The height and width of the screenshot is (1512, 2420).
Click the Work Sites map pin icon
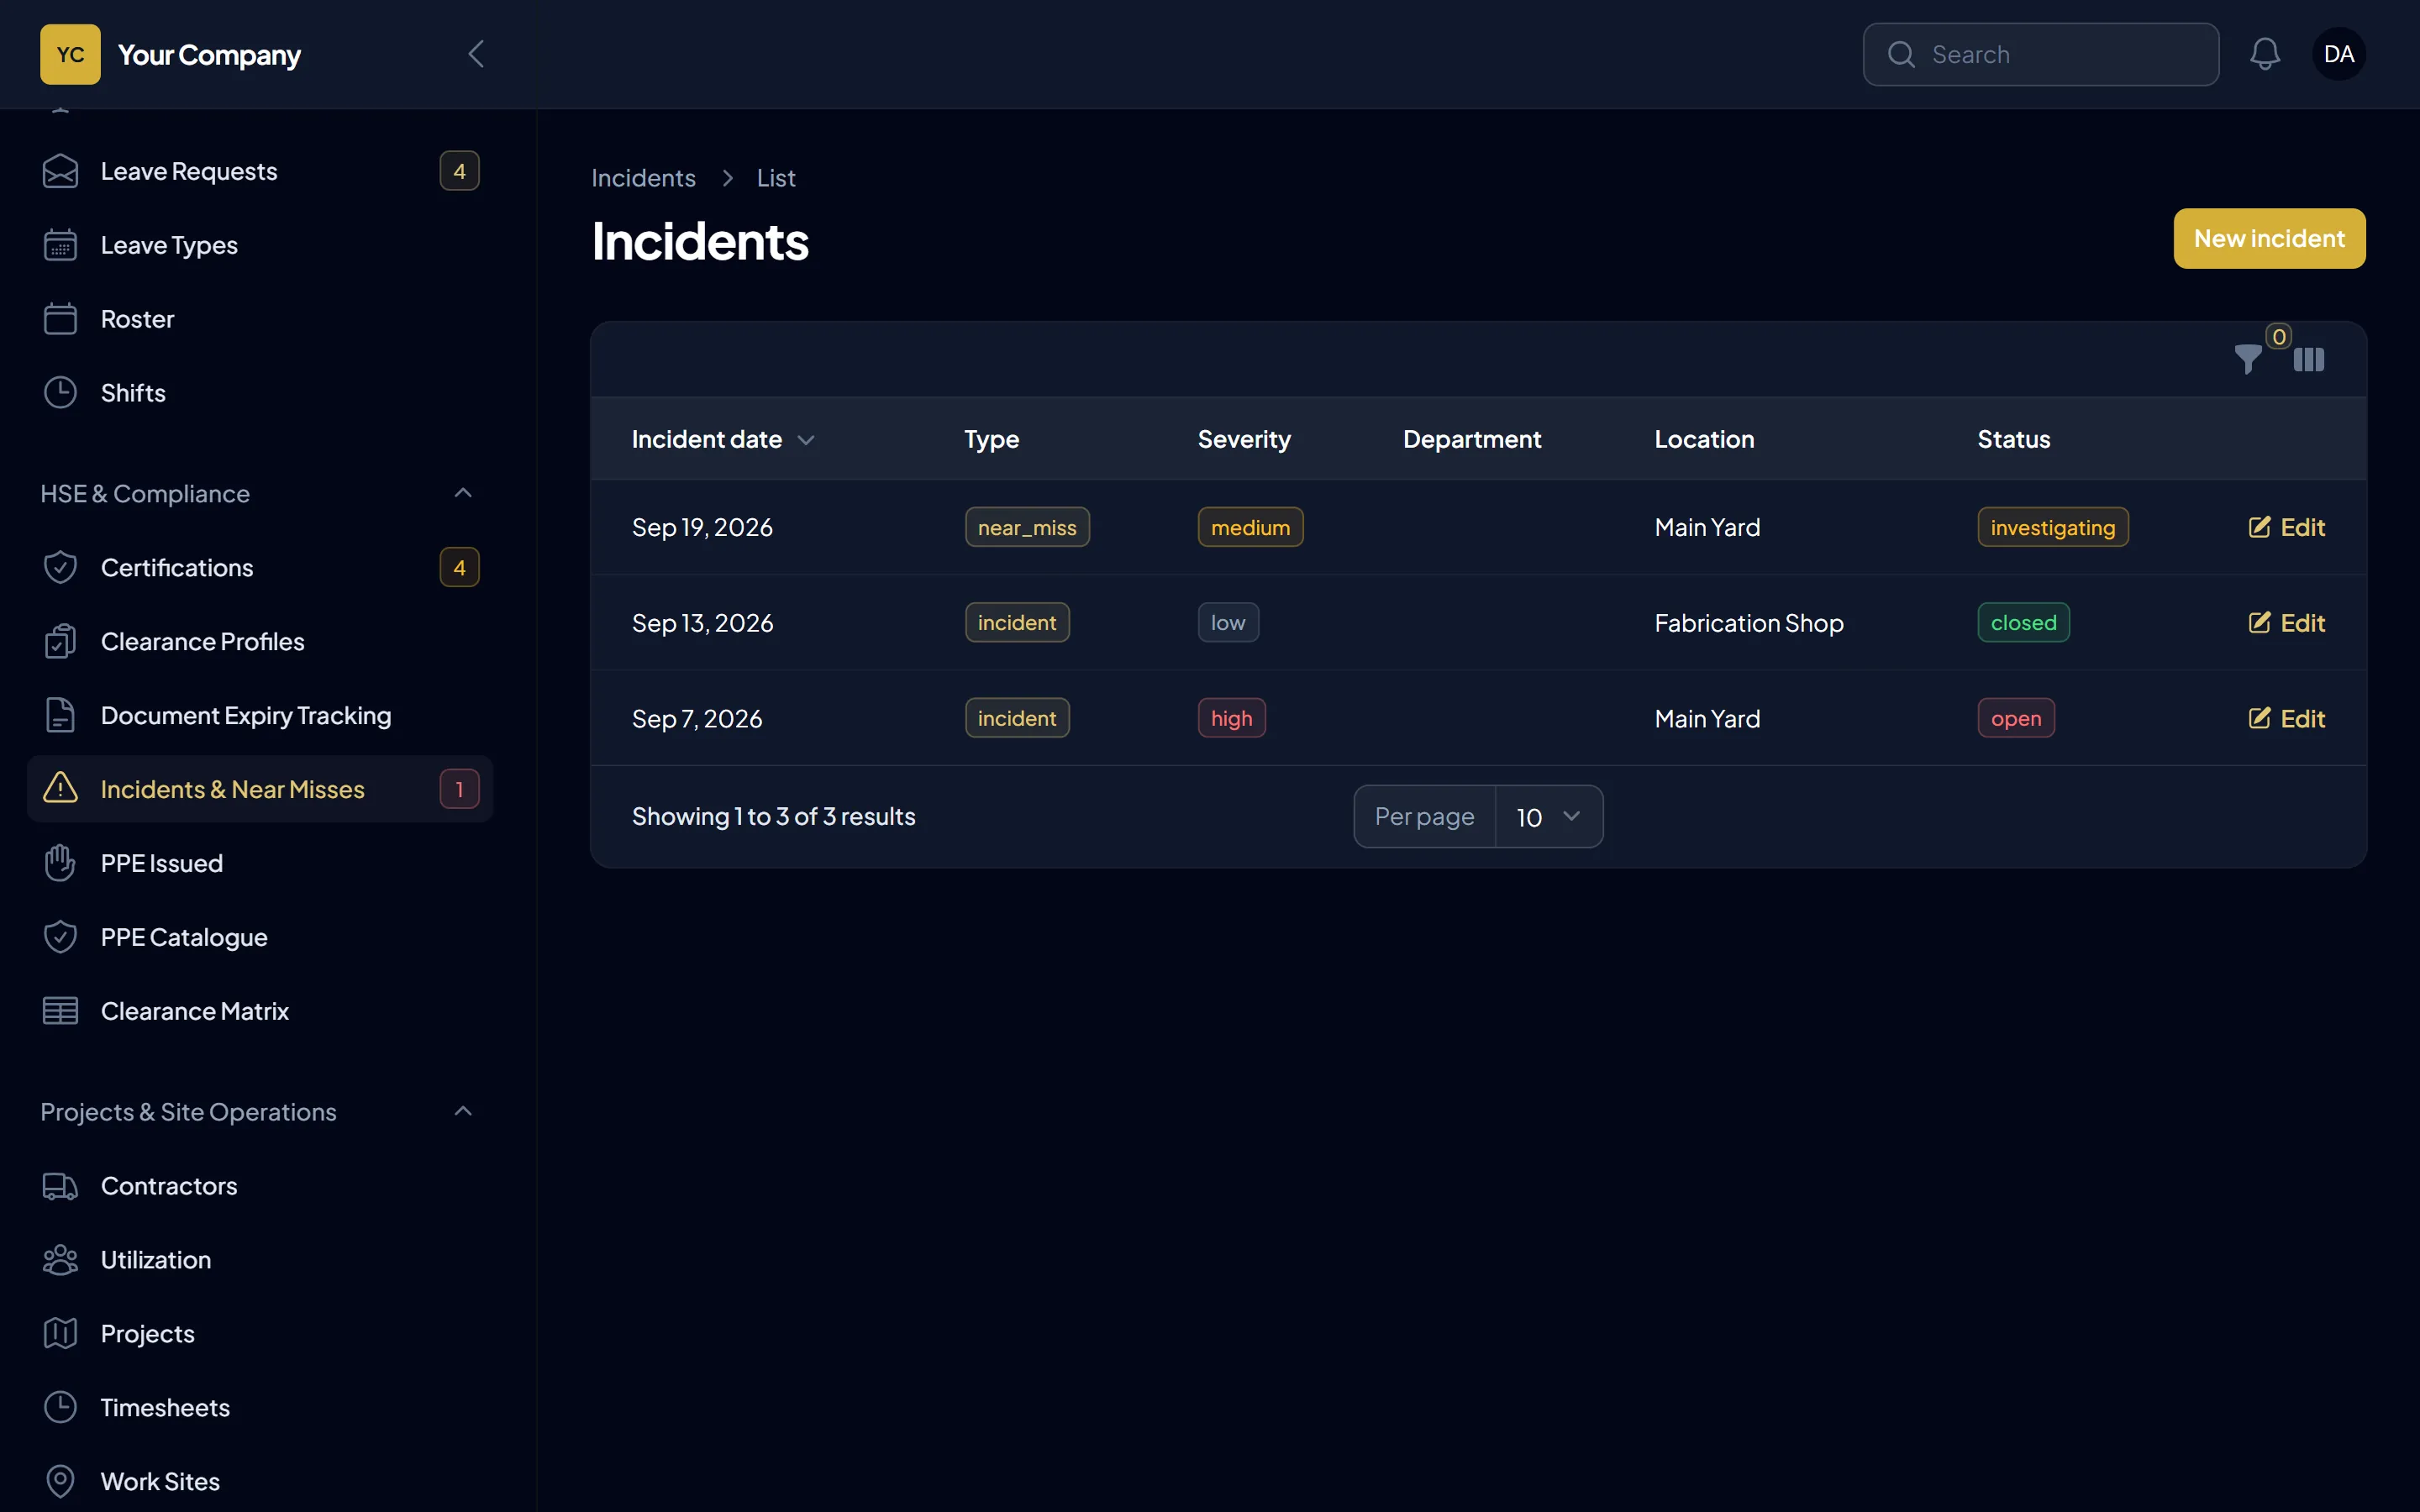point(60,1481)
